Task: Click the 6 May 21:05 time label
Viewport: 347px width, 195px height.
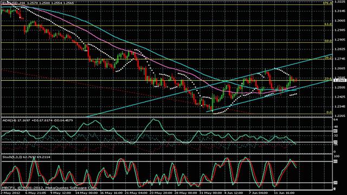Action: 36,193
